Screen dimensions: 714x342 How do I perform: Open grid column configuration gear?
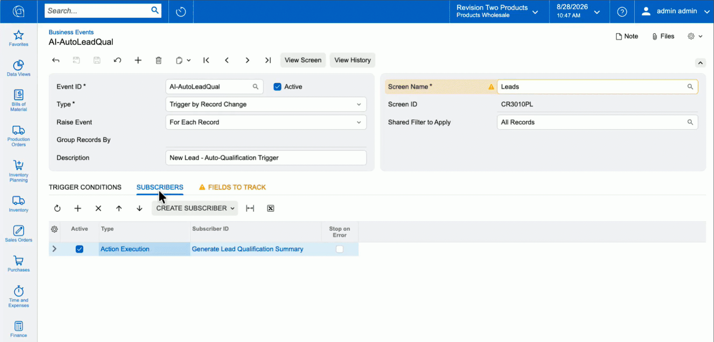(54, 229)
